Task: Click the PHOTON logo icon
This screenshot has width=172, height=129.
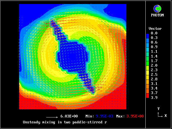Action: [x=158, y=9]
